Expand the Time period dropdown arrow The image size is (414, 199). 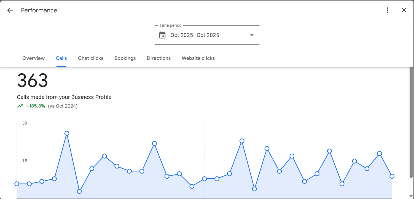point(252,35)
